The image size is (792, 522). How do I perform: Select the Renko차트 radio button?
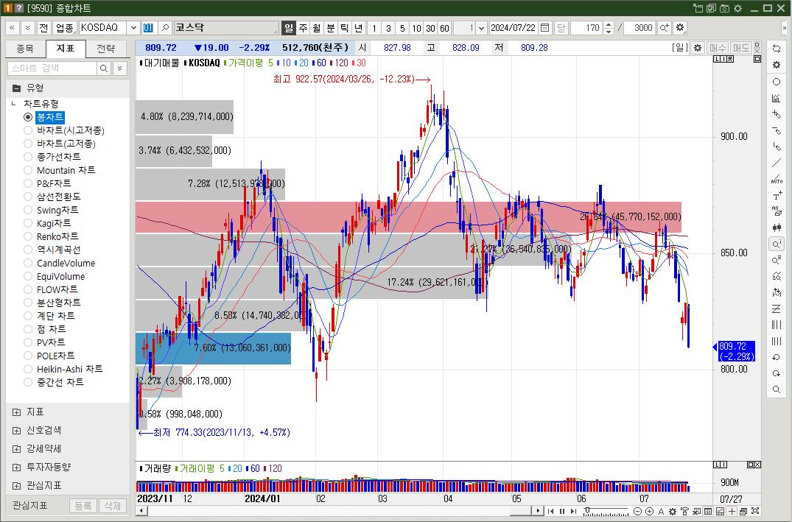pyautogui.click(x=28, y=236)
